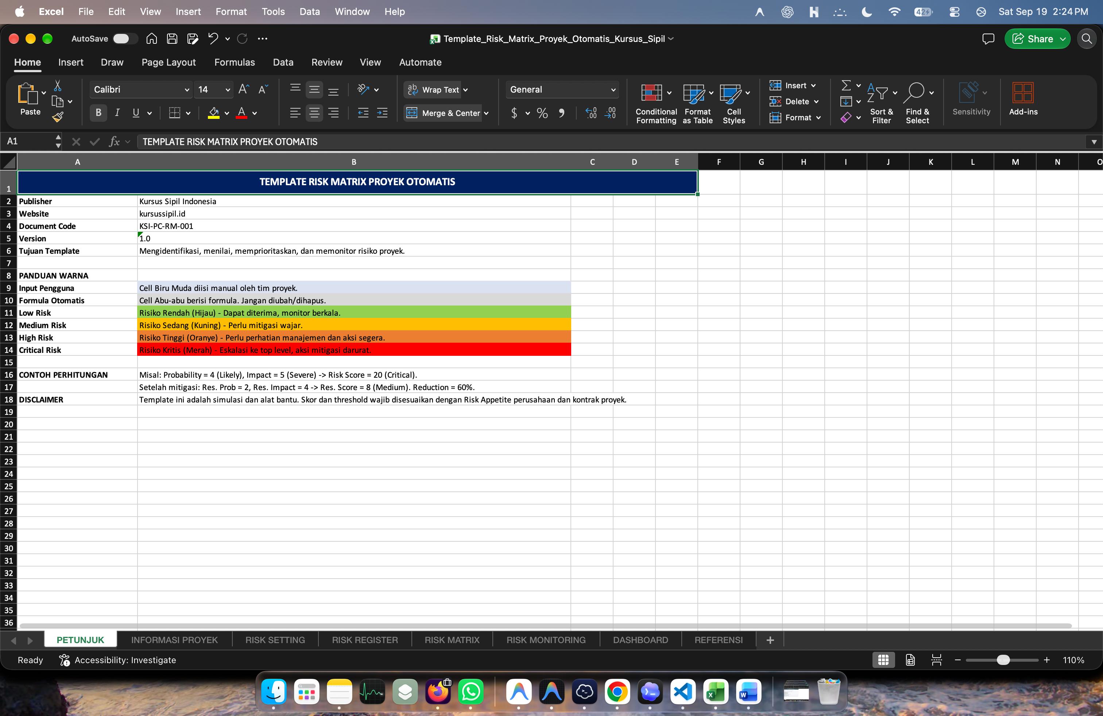Add a new sheet with plus button
Screen dimensions: 1103x716
[770, 640]
